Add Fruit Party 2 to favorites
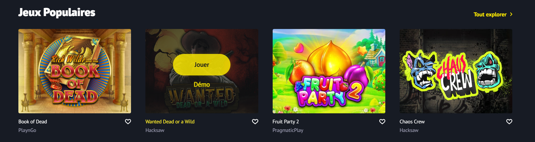 [382, 122]
